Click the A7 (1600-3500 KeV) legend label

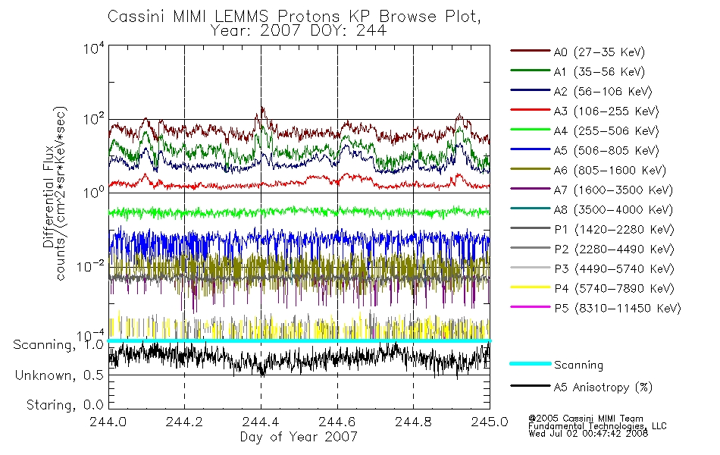(613, 190)
